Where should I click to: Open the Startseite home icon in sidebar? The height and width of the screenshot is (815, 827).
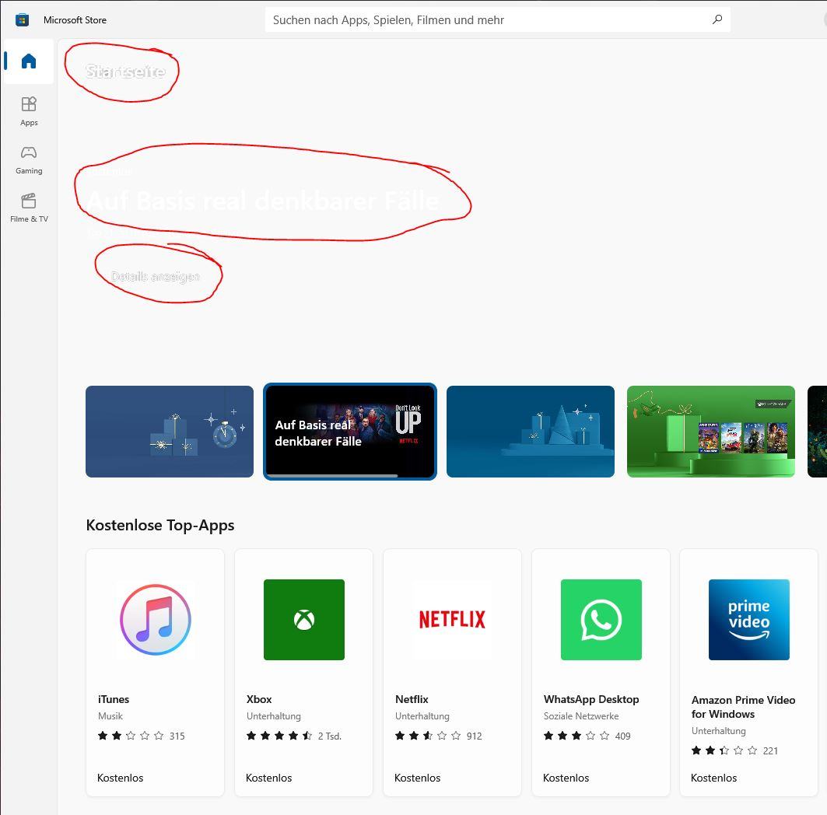click(x=29, y=61)
